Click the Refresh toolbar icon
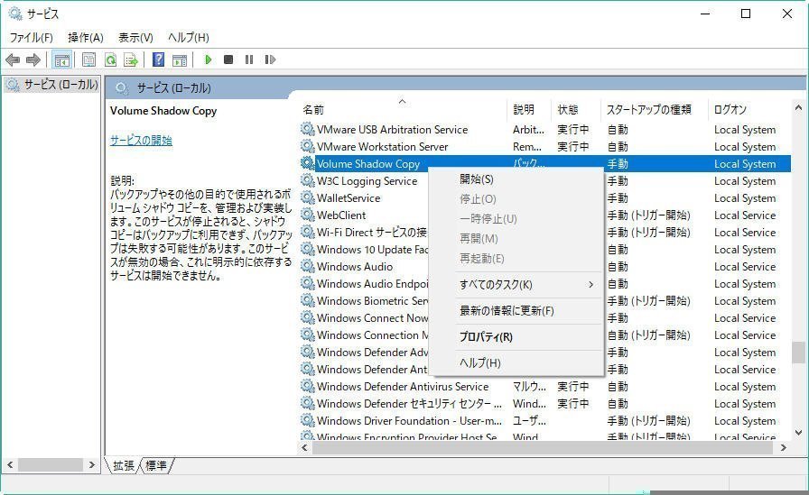The height and width of the screenshot is (495, 809). coord(110,60)
